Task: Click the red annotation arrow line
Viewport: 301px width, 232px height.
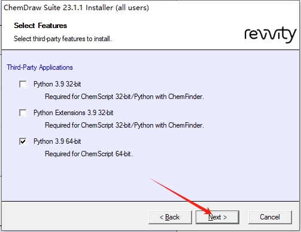Action: 180,195
